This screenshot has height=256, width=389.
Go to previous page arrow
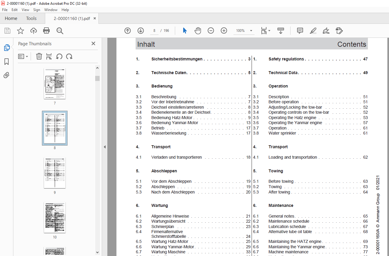(128, 31)
